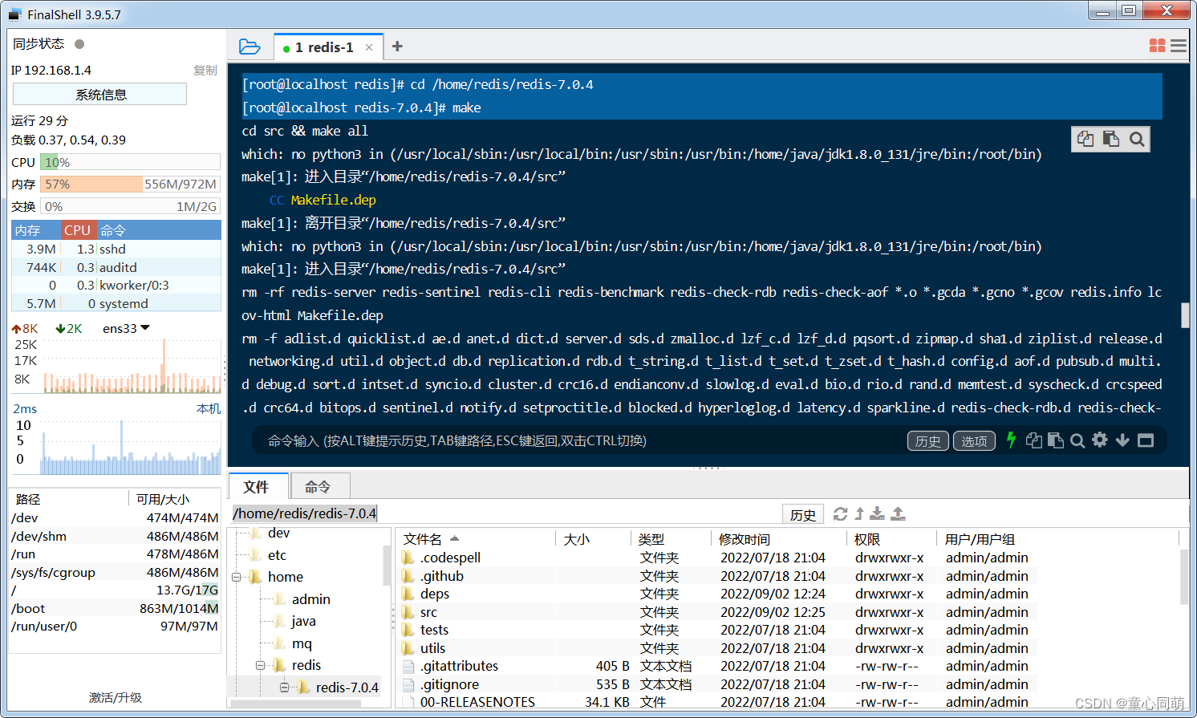Select the sshd process row
This screenshot has height=718, width=1197.
(116, 249)
